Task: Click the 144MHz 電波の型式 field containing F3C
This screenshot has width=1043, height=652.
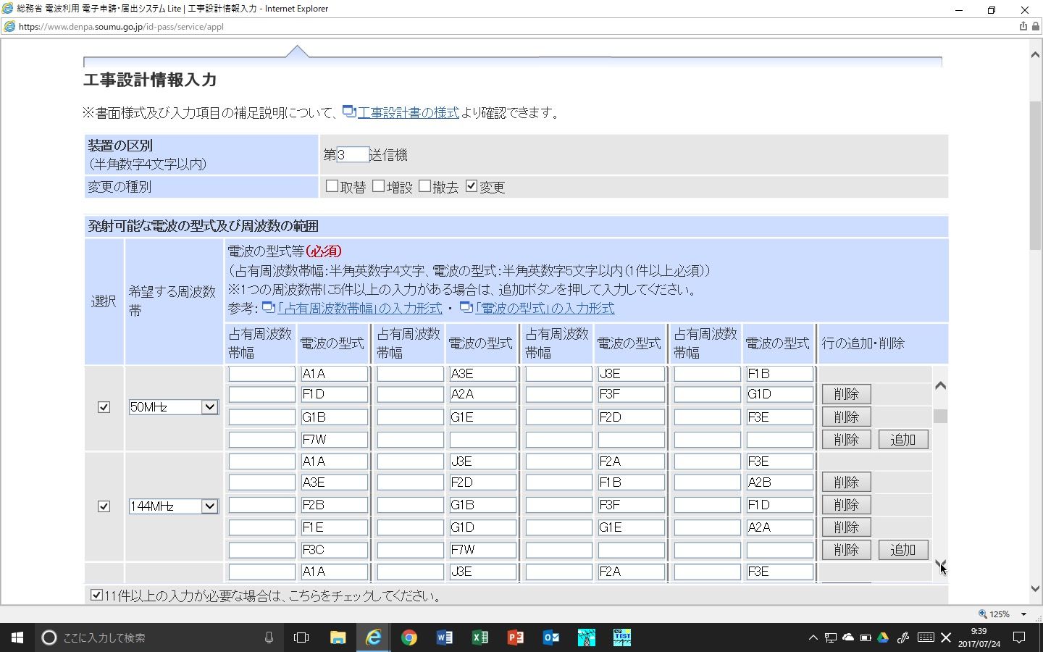Action: click(334, 550)
